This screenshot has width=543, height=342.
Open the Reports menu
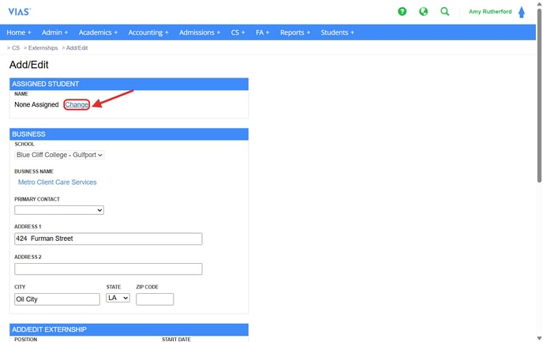coord(295,32)
